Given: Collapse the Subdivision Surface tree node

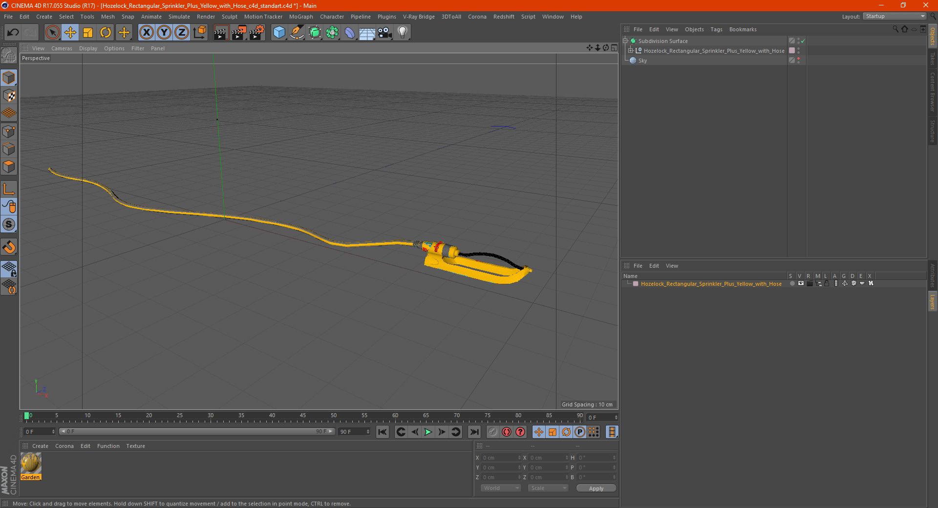Looking at the screenshot, I should (625, 41).
